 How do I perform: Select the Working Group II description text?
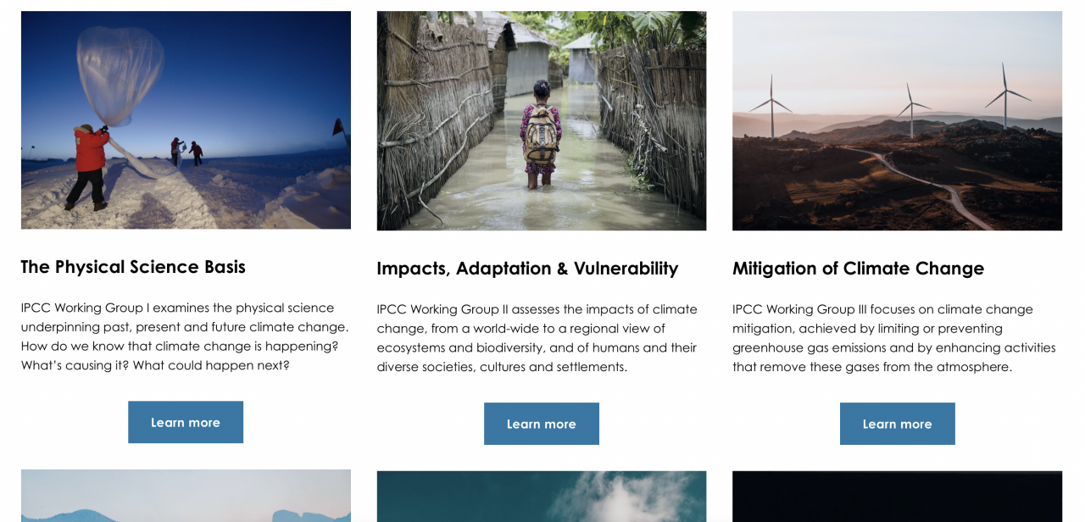537,338
